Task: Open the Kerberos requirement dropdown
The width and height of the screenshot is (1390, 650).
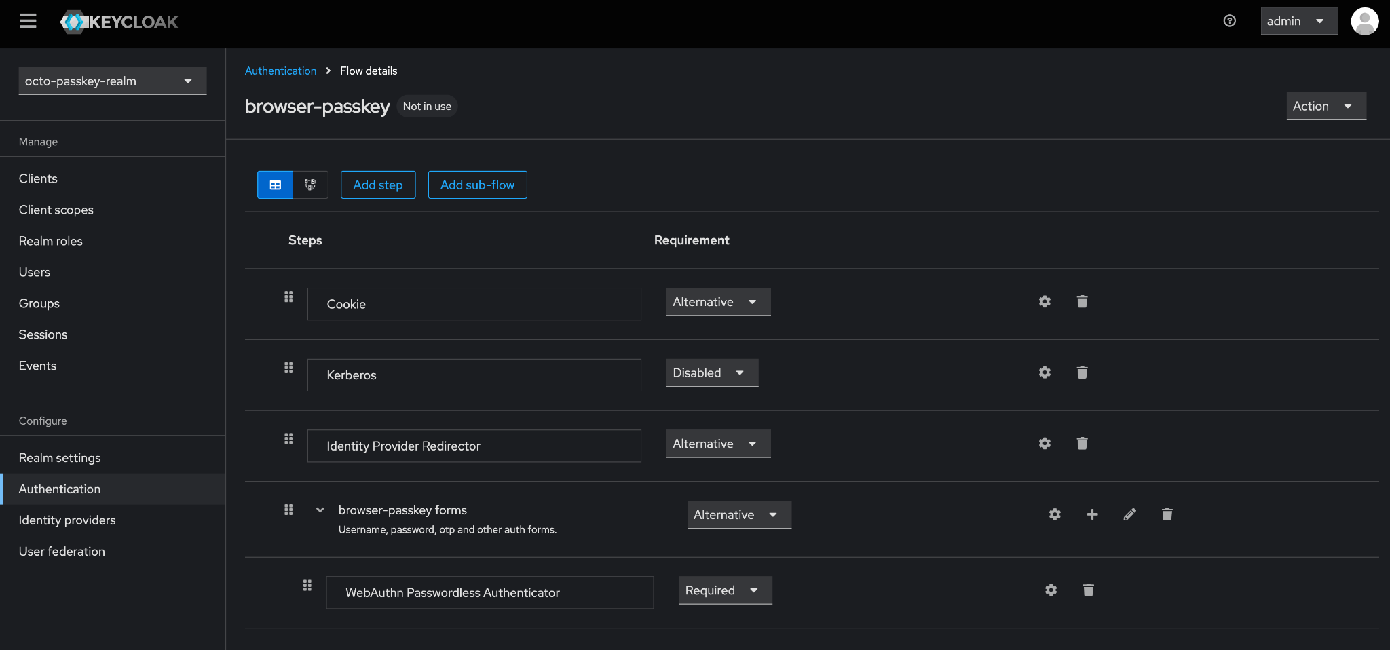Action: tap(711, 372)
